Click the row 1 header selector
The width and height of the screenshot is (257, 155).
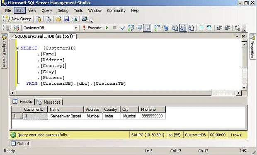tap(17, 116)
